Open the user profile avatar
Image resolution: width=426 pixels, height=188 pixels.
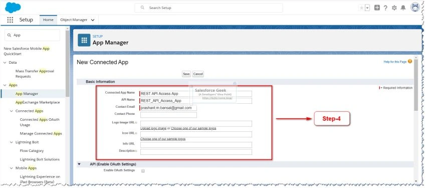pos(415,8)
